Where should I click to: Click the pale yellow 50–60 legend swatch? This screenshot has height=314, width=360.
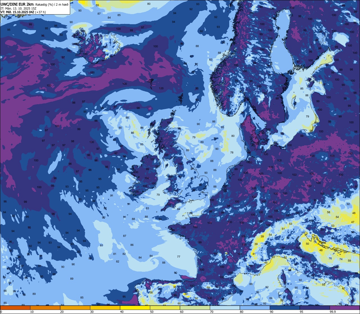[x=165, y=308]
